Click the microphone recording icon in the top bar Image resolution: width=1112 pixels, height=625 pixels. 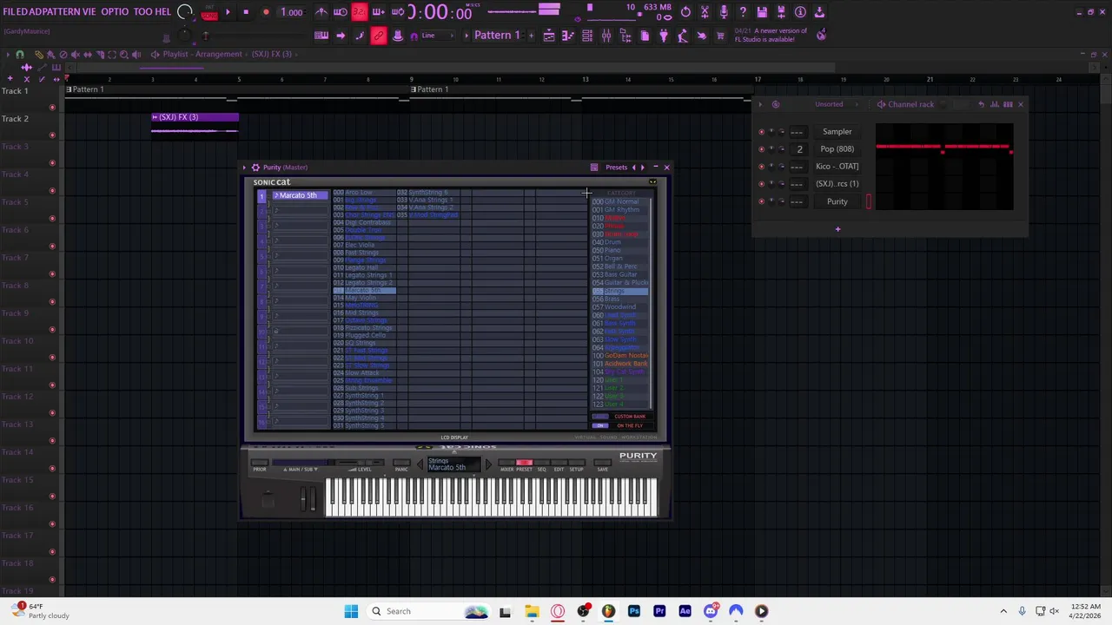[724, 12]
